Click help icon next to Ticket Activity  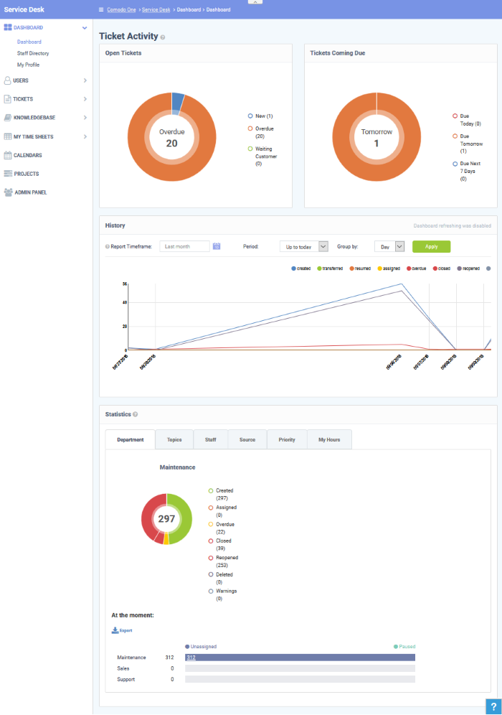tap(163, 37)
